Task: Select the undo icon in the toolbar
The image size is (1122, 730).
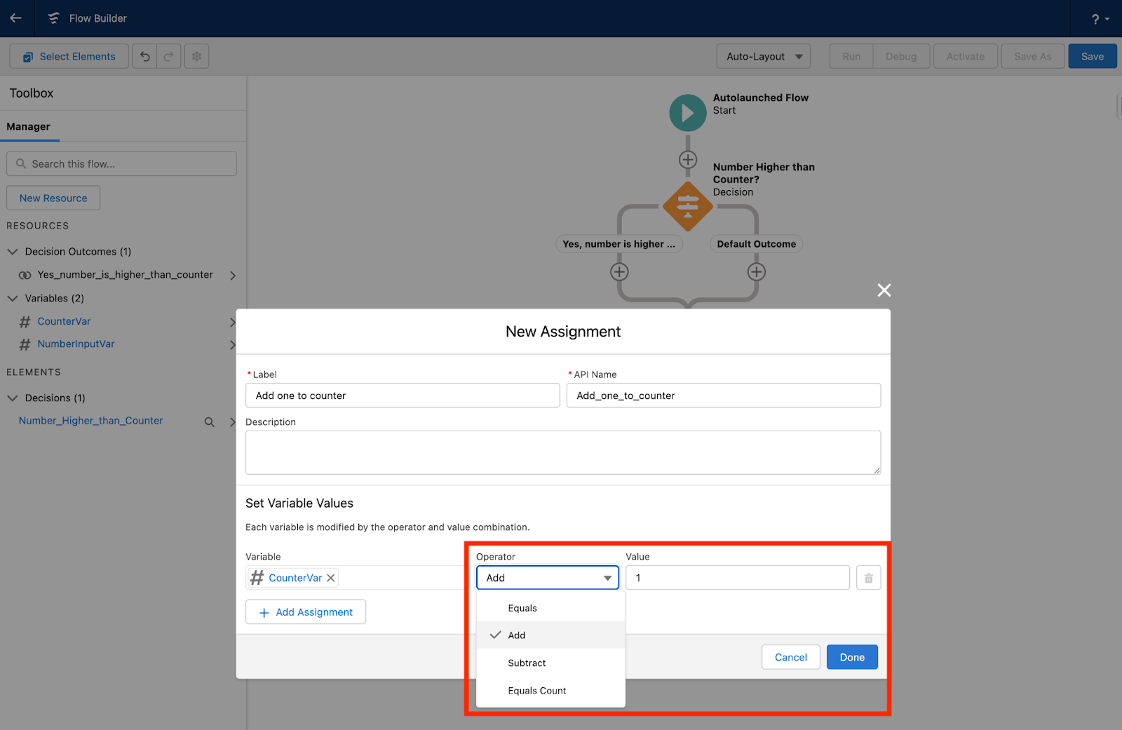Action: coord(144,56)
